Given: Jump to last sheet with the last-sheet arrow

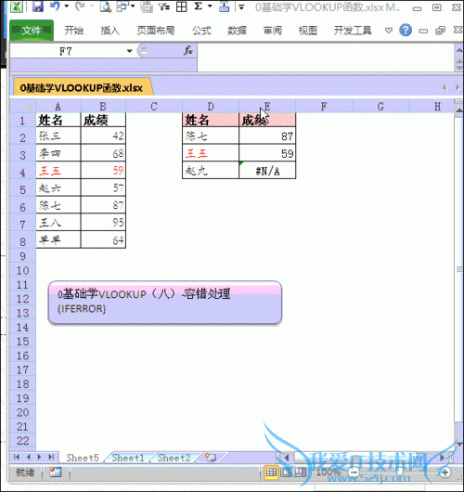Looking at the screenshot, I should 51,457.
